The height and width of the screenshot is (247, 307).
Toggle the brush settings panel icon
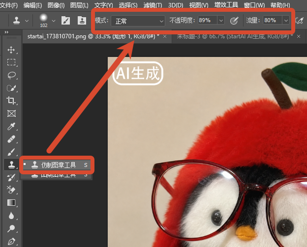(65, 20)
